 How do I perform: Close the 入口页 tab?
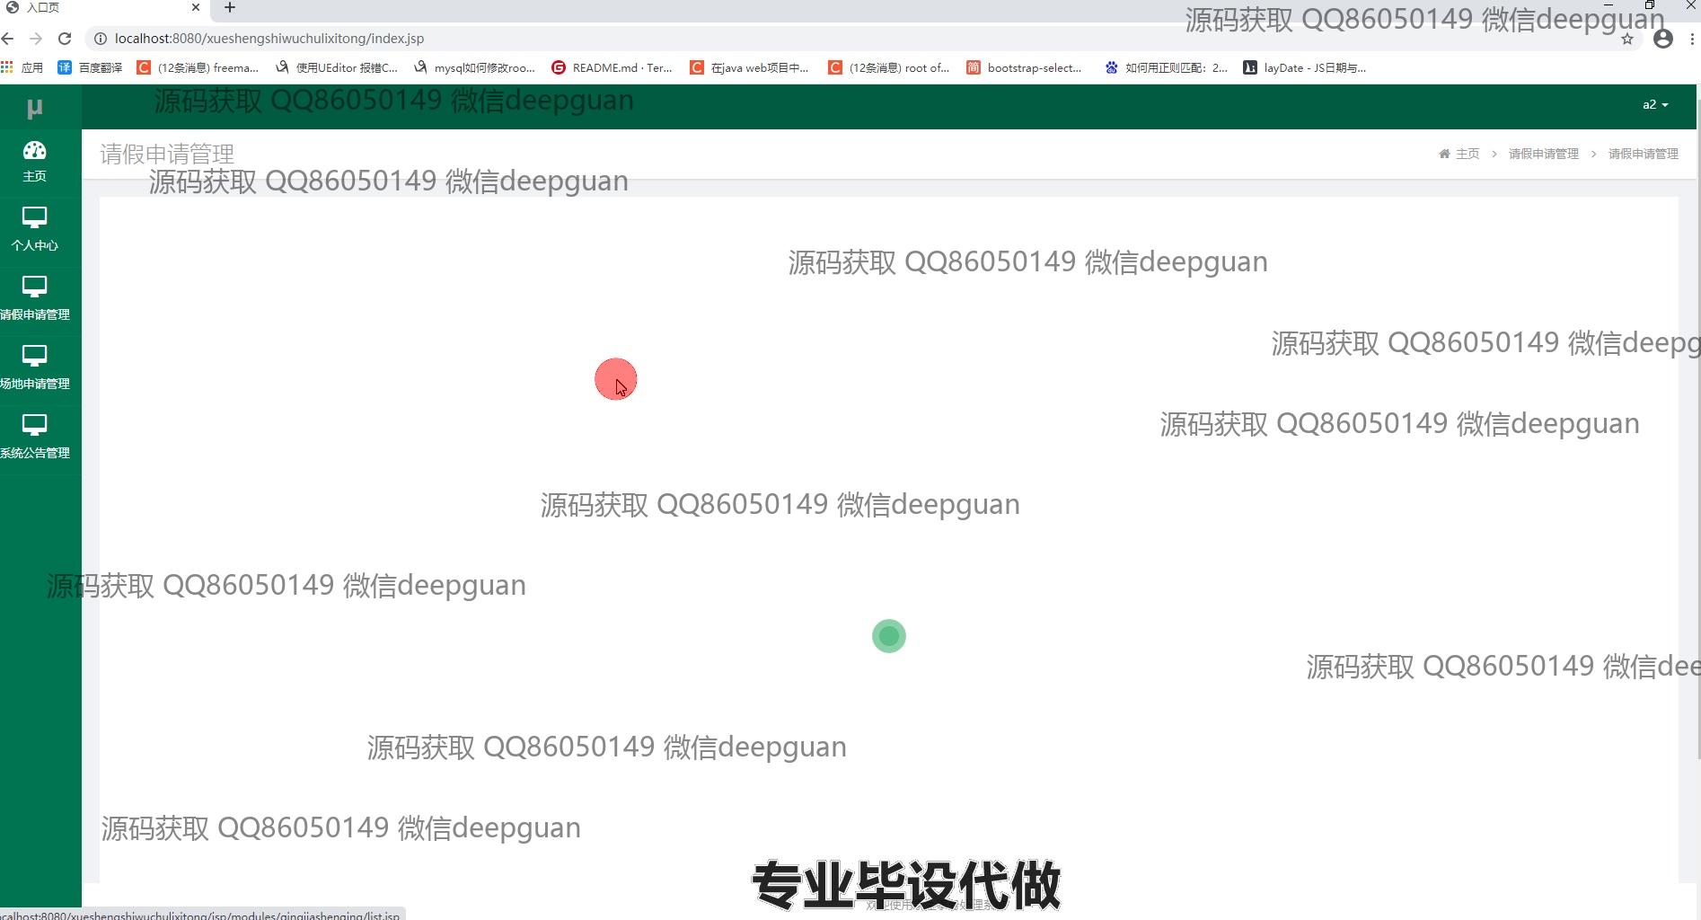click(195, 7)
